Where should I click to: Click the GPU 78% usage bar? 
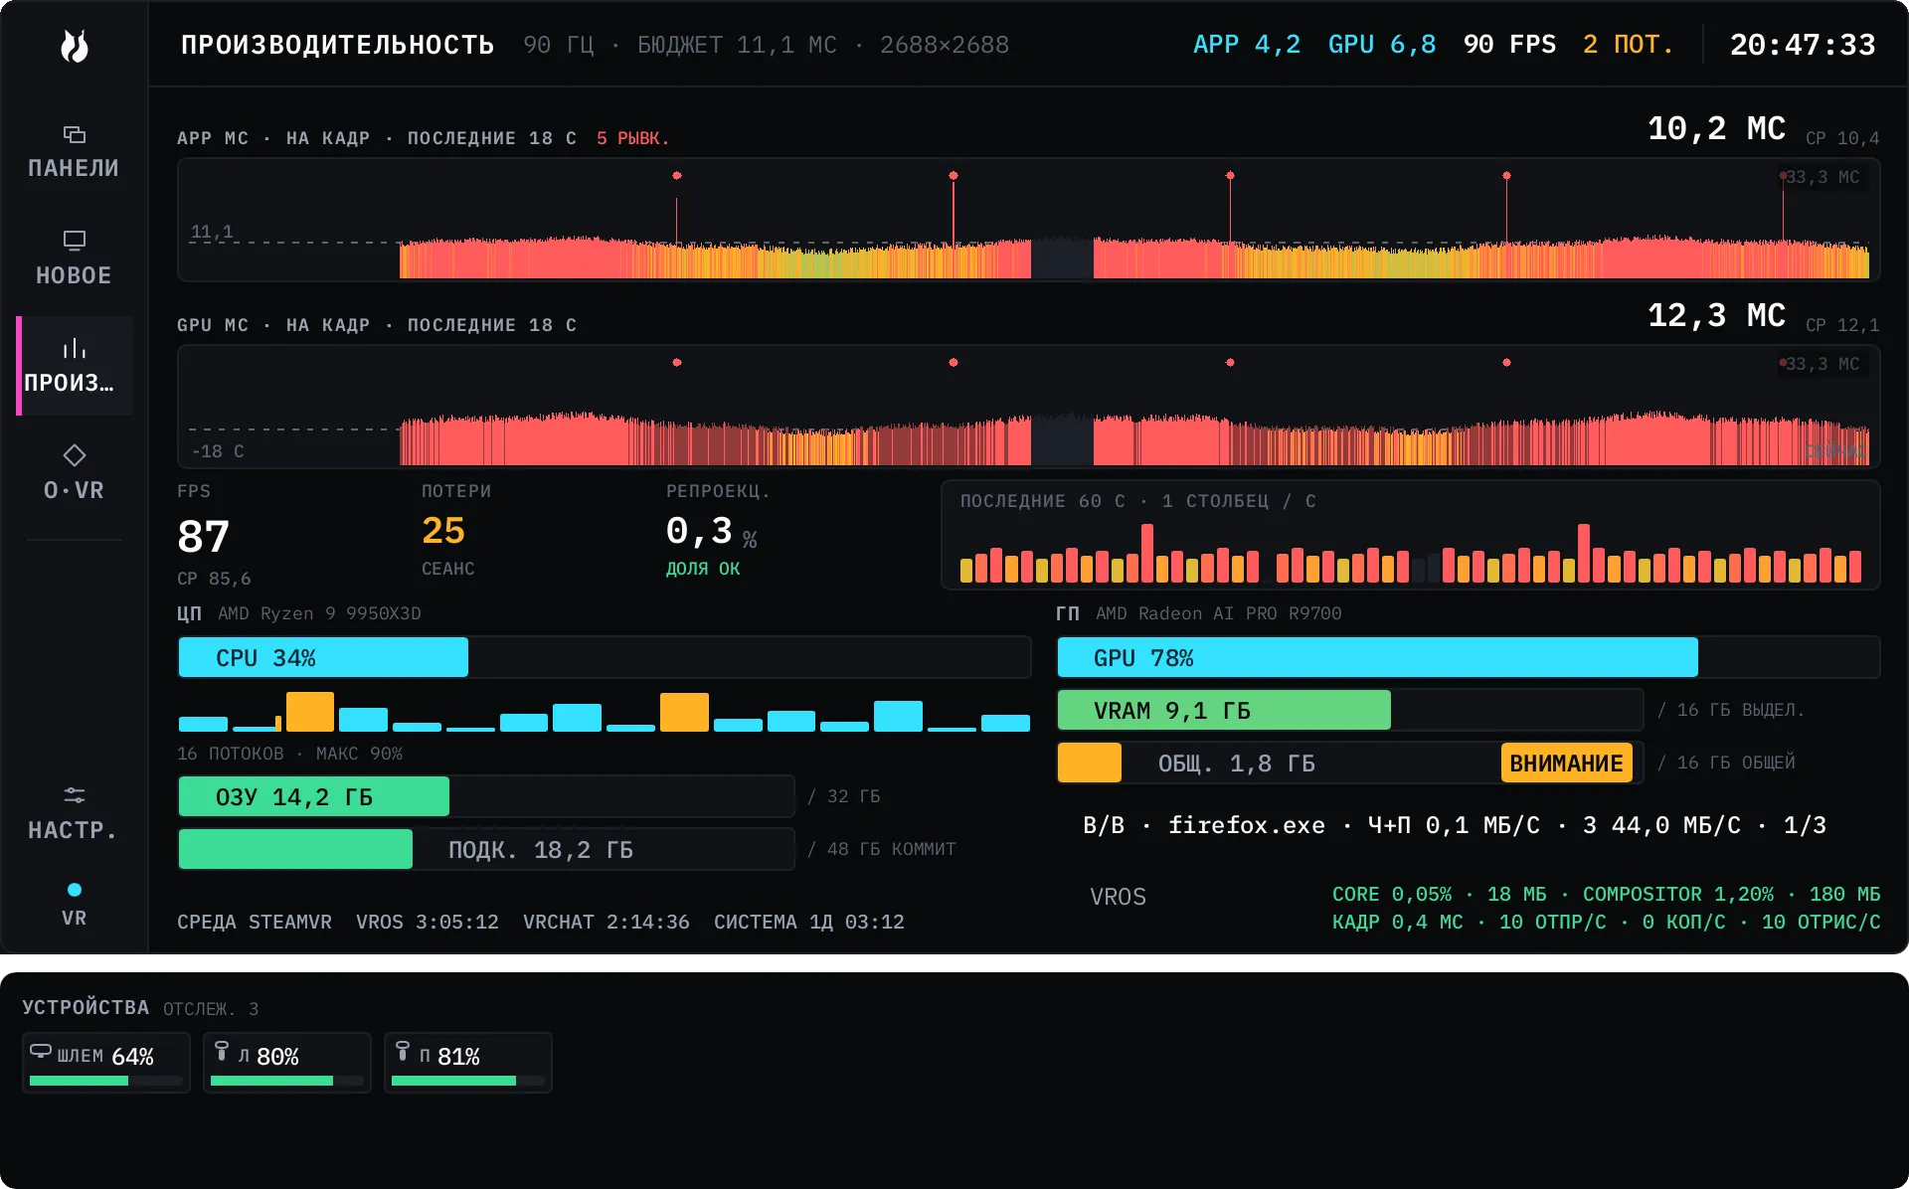[x=1469, y=658]
